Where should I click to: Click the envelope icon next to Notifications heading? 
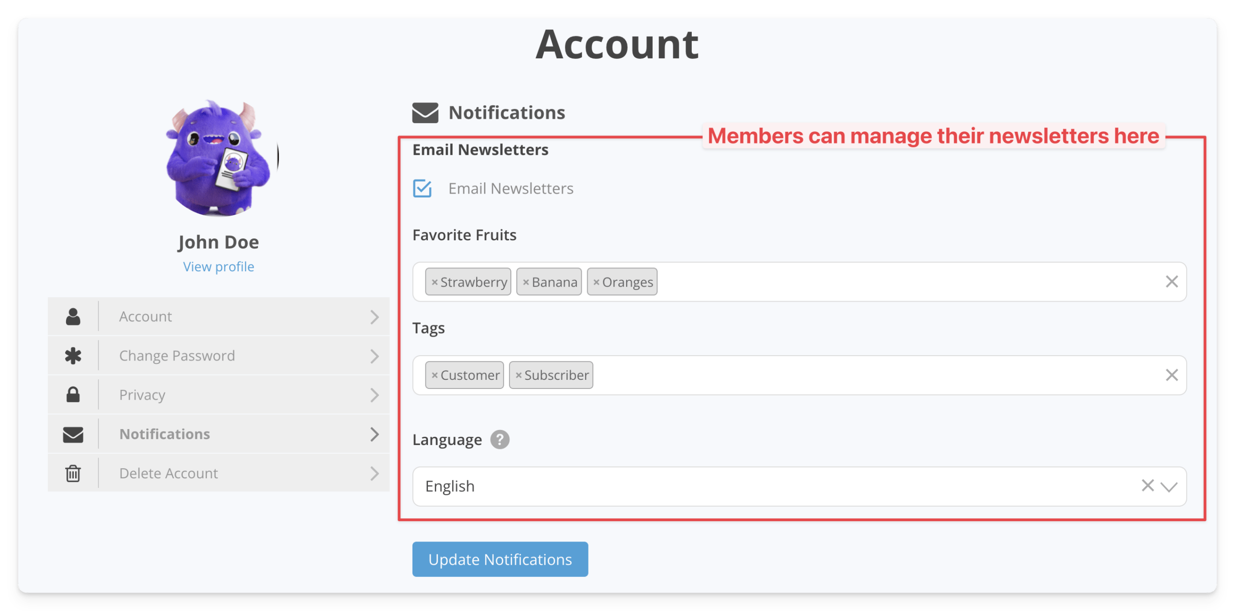click(425, 112)
